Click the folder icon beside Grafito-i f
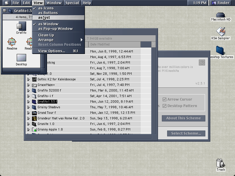The height and width of the screenshot is (176, 235). click(34, 96)
